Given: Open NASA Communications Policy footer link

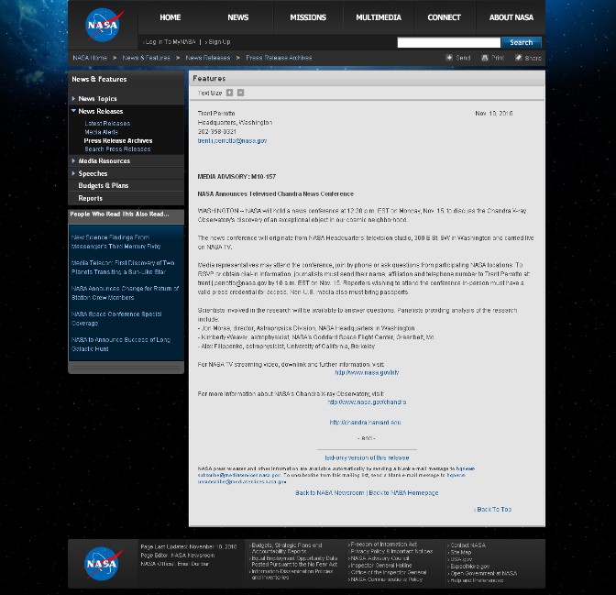Looking at the screenshot, I should point(385,579).
